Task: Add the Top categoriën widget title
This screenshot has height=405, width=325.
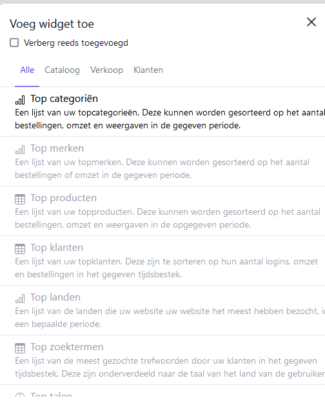Action: coord(64,99)
